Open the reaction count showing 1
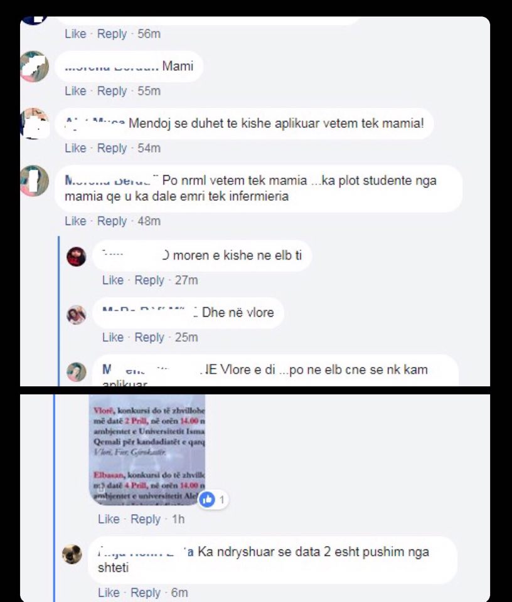This screenshot has width=512, height=602. click(221, 500)
